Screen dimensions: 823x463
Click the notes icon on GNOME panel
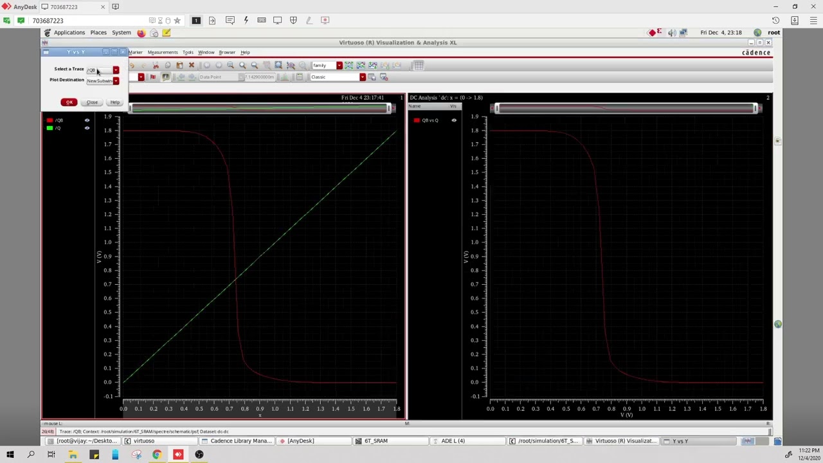[166, 33]
